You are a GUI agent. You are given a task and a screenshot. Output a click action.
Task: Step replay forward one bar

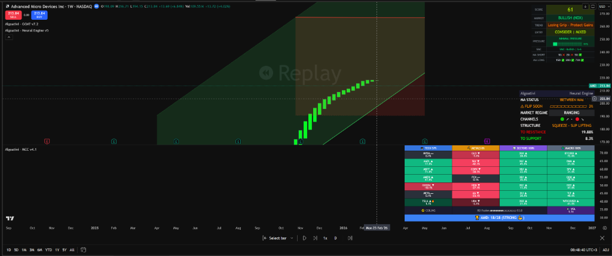click(315, 238)
